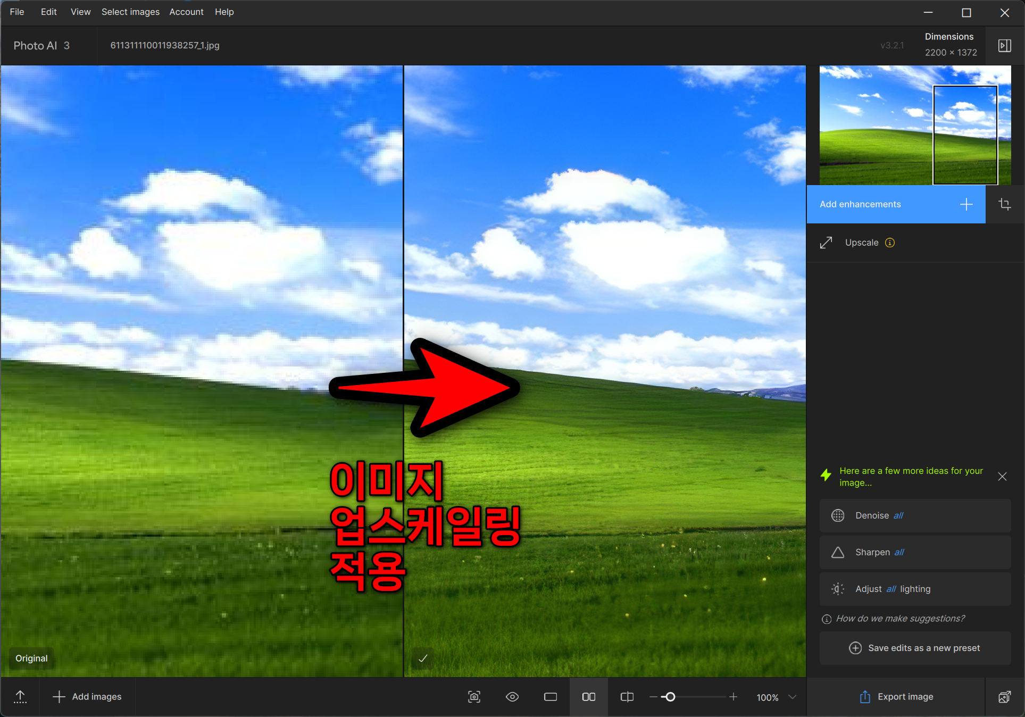The height and width of the screenshot is (717, 1025).
Task: Toggle the preview eye icon
Action: coord(512,697)
